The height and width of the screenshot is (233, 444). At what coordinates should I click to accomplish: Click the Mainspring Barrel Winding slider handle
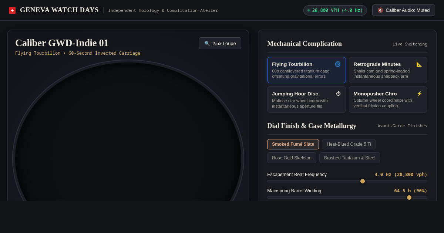point(409,197)
